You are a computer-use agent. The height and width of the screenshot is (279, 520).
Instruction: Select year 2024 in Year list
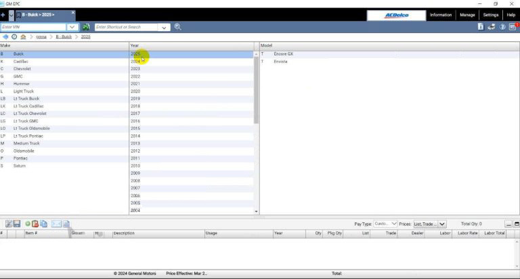(192, 61)
